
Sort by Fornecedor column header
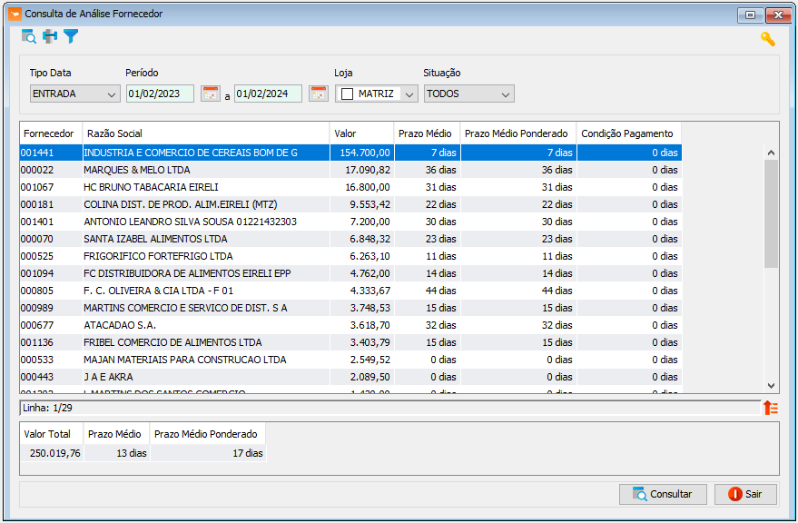click(x=51, y=133)
